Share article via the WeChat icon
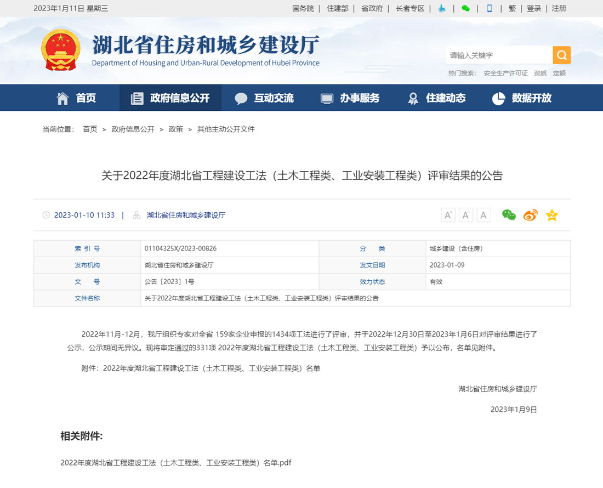The width and height of the screenshot is (603, 488). click(508, 215)
